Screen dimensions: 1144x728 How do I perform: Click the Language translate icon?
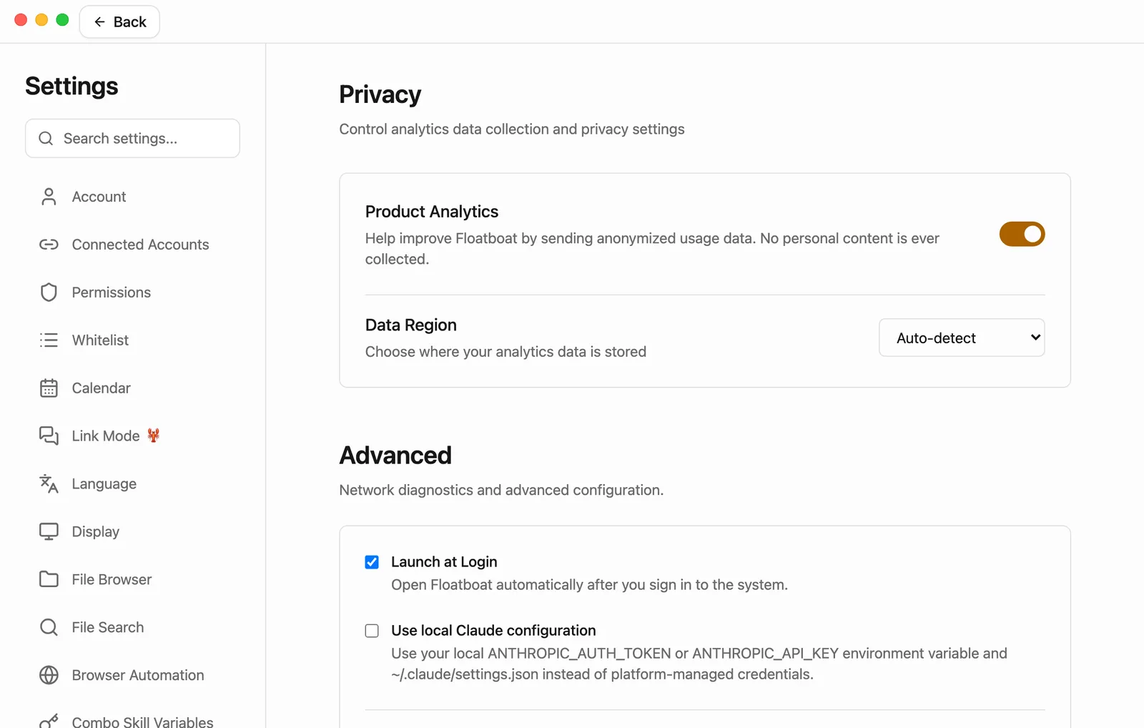pos(49,484)
